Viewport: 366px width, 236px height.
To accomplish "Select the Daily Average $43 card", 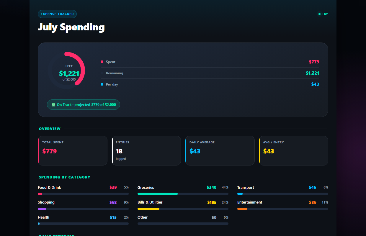I will tap(220, 150).
